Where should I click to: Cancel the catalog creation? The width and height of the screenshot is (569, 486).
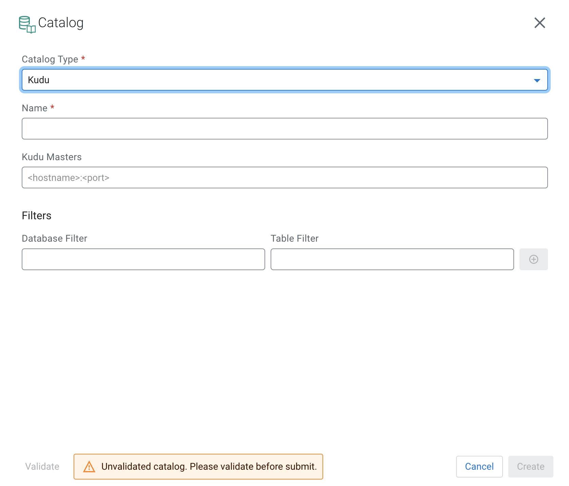[479, 467]
